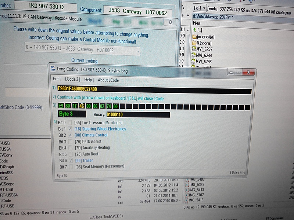Viewport: 294px width, 220px height.
Task: Click the command line c:\Ross-Tech\VCDS>
Action: (x=107, y=216)
